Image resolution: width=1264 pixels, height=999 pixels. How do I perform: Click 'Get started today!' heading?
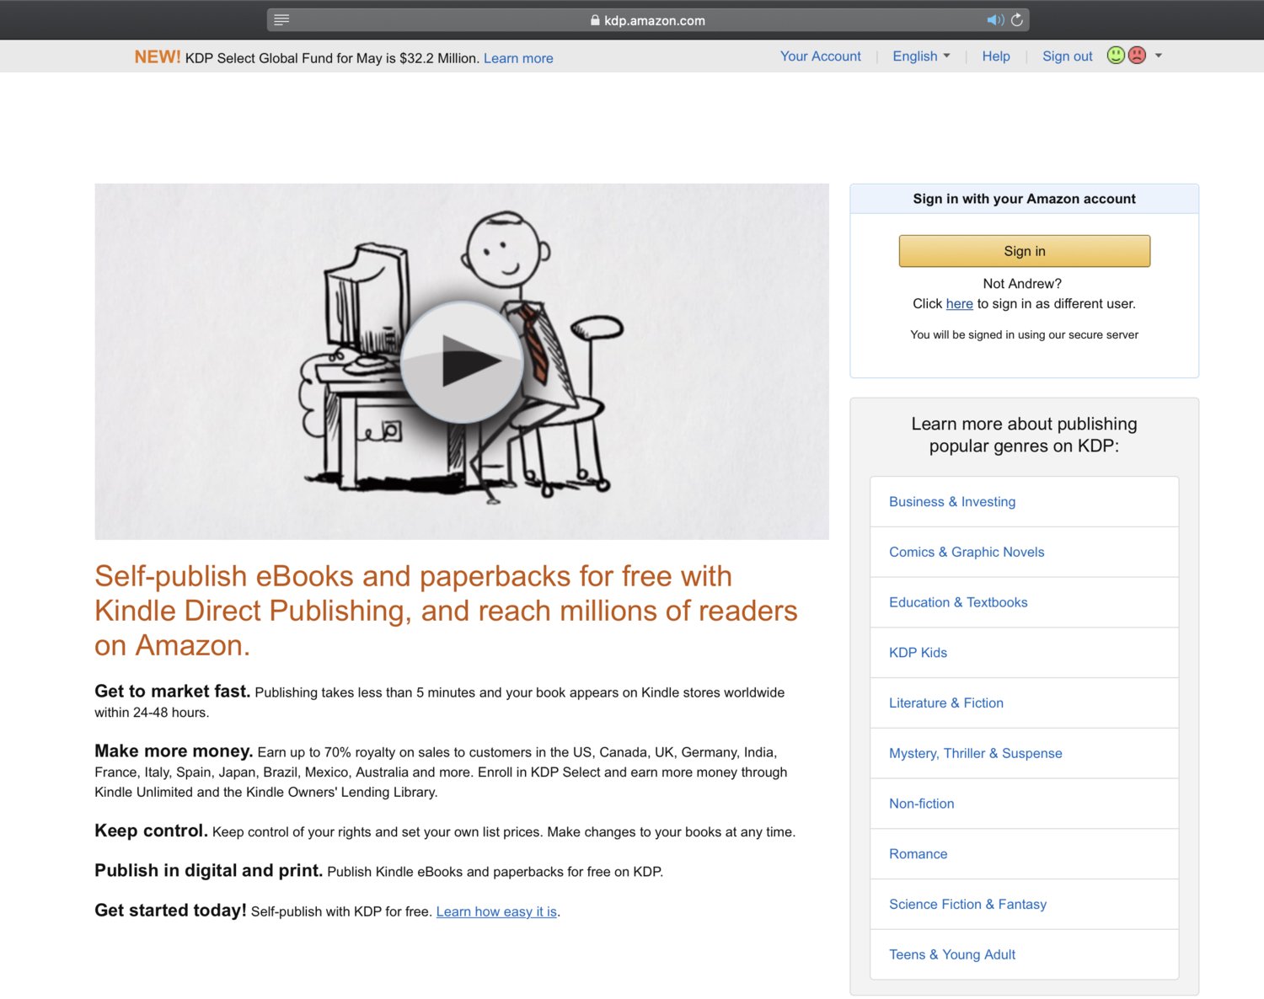(170, 911)
